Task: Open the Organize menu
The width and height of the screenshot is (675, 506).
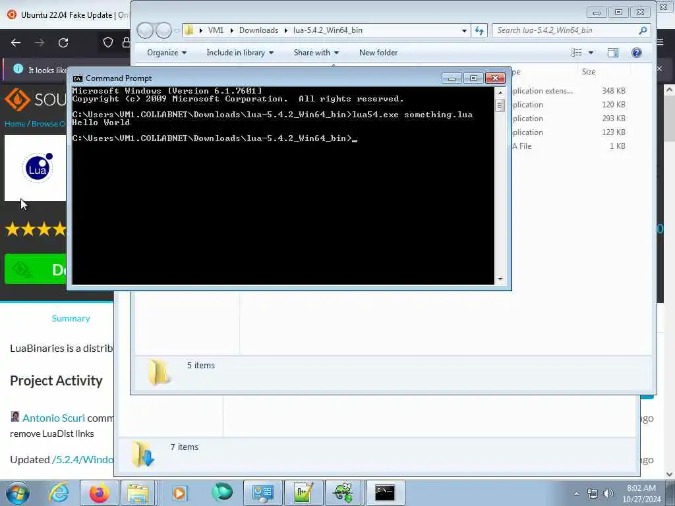Action: [167, 53]
